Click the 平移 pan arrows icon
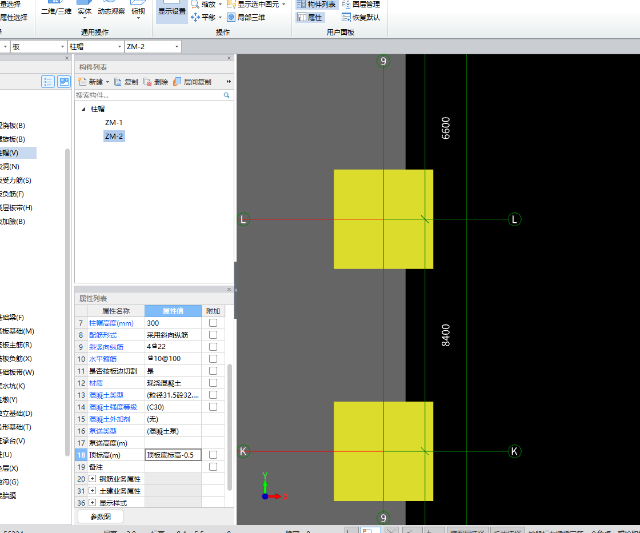The width and height of the screenshot is (640, 533). point(195,17)
